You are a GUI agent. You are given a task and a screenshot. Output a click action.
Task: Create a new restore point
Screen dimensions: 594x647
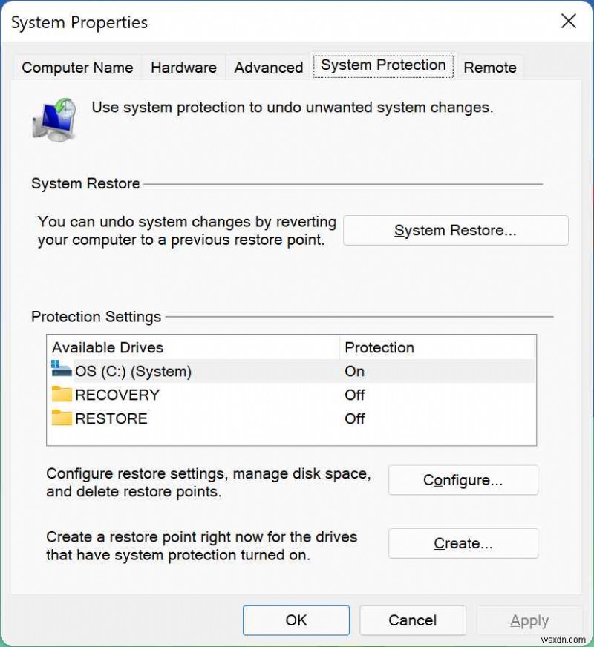pos(463,543)
